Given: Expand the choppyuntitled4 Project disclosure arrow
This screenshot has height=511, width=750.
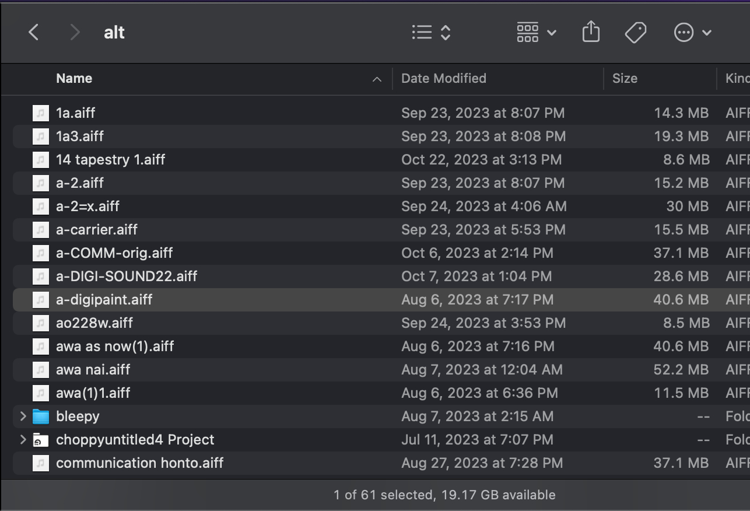Looking at the screenshot, I should point(23,440).
